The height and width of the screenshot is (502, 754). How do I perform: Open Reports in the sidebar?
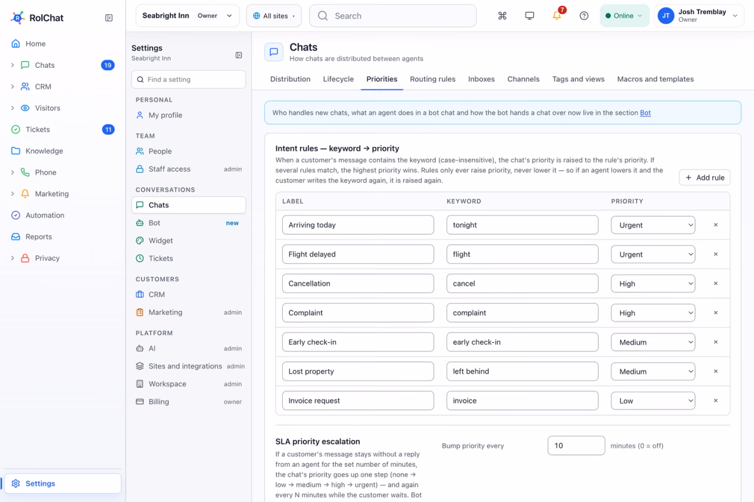62,237
